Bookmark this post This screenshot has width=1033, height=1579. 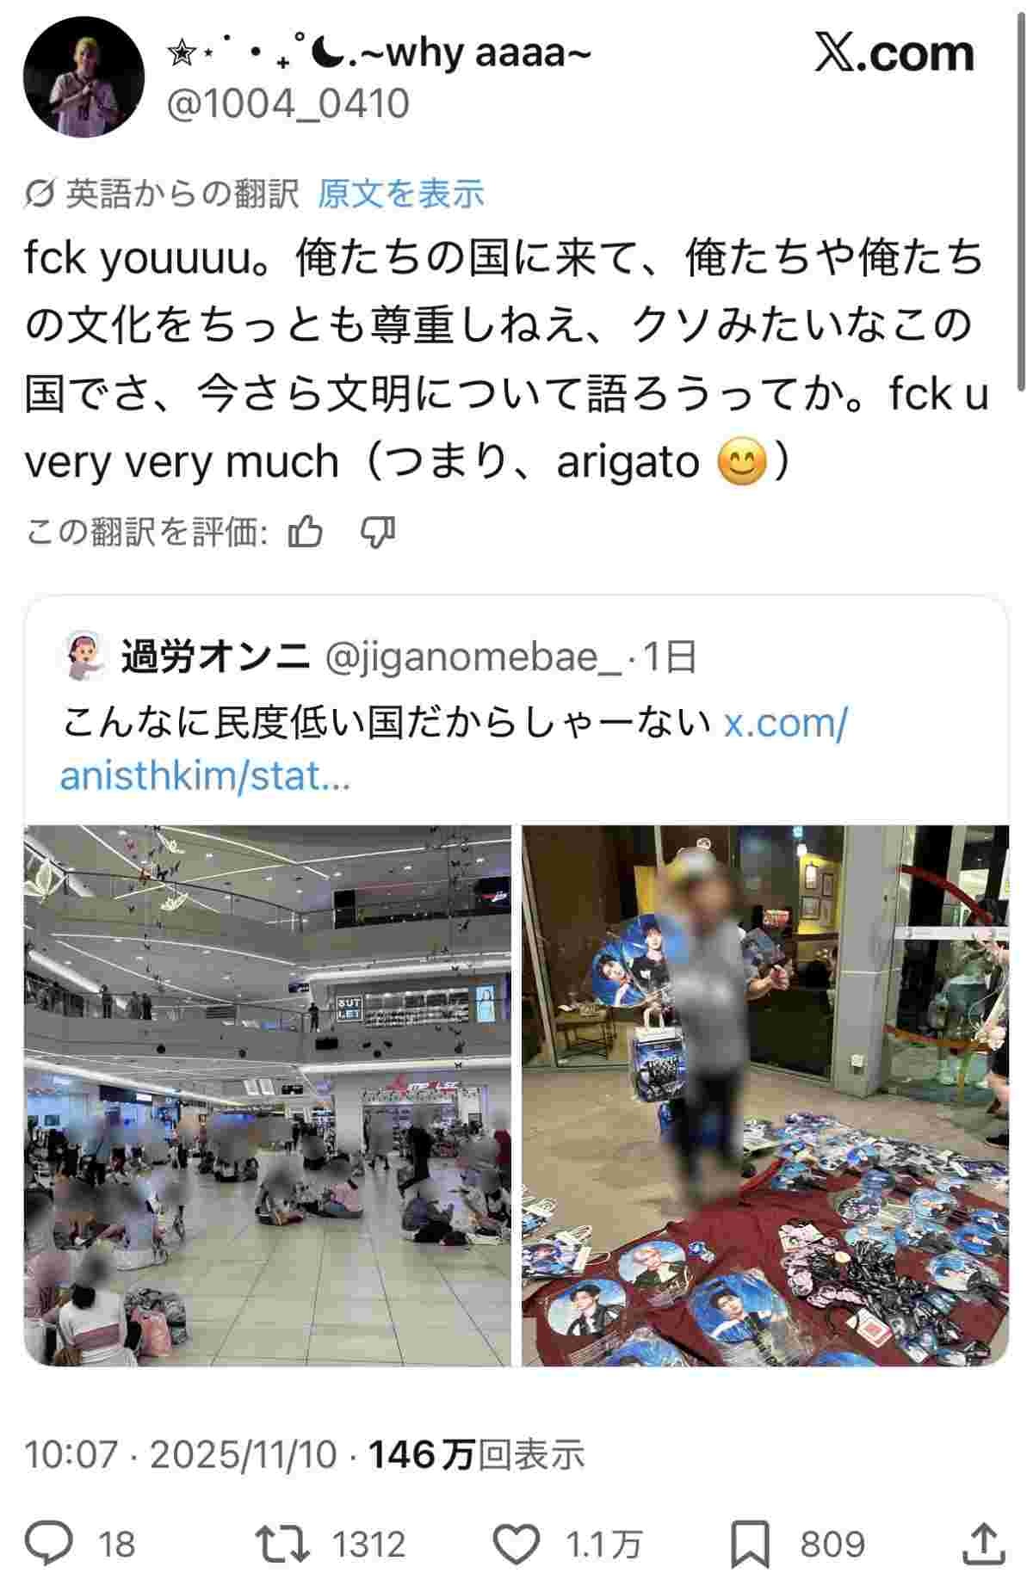(751, 1544)
